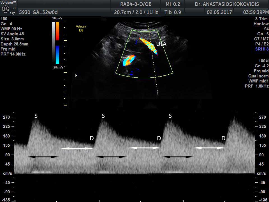
Task: Click the 'Gn 4' gain value on the left
Action: [x=6, y=24]
